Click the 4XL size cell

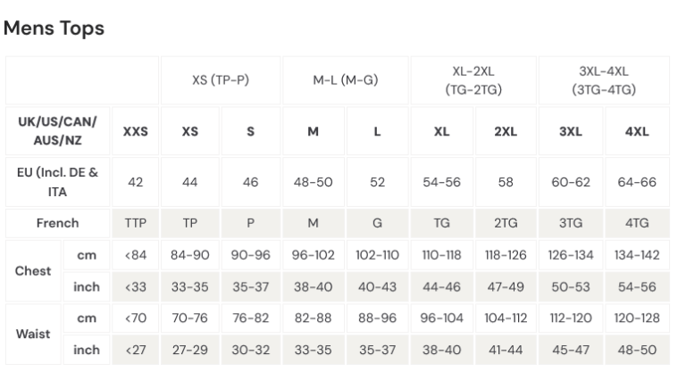pos(636,131)
